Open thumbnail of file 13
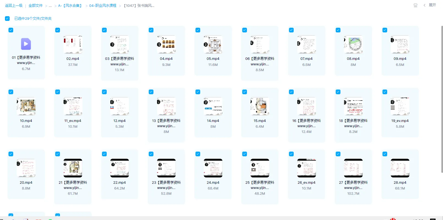The image size is (443, 220). (166, 106)
